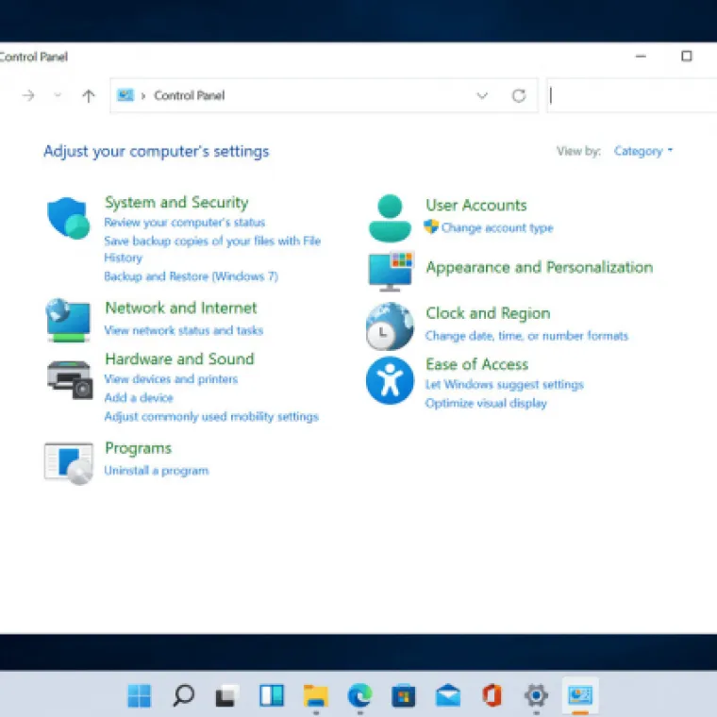The image size is (717, 717).
Task: Open the Ease of Access icon
Action: (390, 380)
